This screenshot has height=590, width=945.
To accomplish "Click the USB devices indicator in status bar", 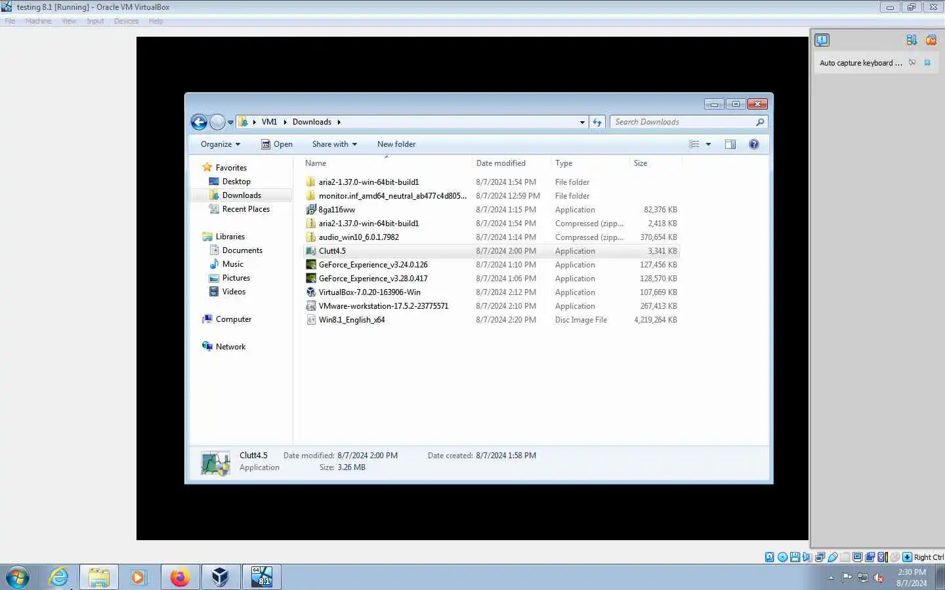I will click(833, 557).
